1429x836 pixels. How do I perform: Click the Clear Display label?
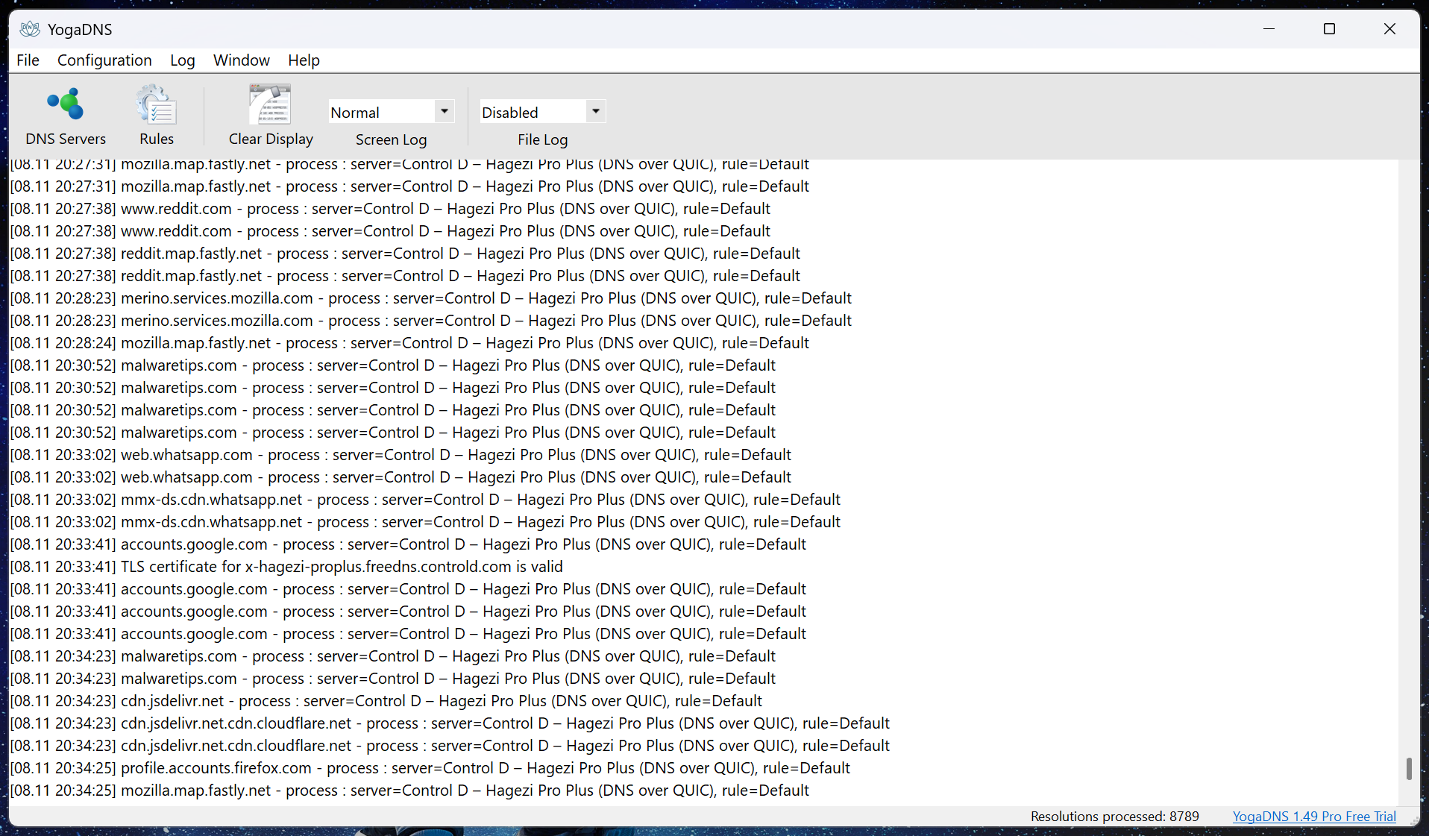[x=271, y=139]
